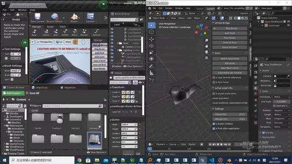Toggle is Push after registration checkbox

click(214, 128)
